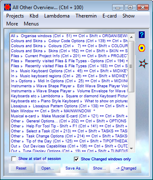Click the Reset button
Viewport: 153px width, 180px height.
coord(21,168)
